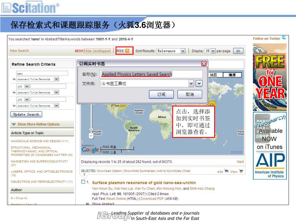Check the box for article 1

(83, 182)
